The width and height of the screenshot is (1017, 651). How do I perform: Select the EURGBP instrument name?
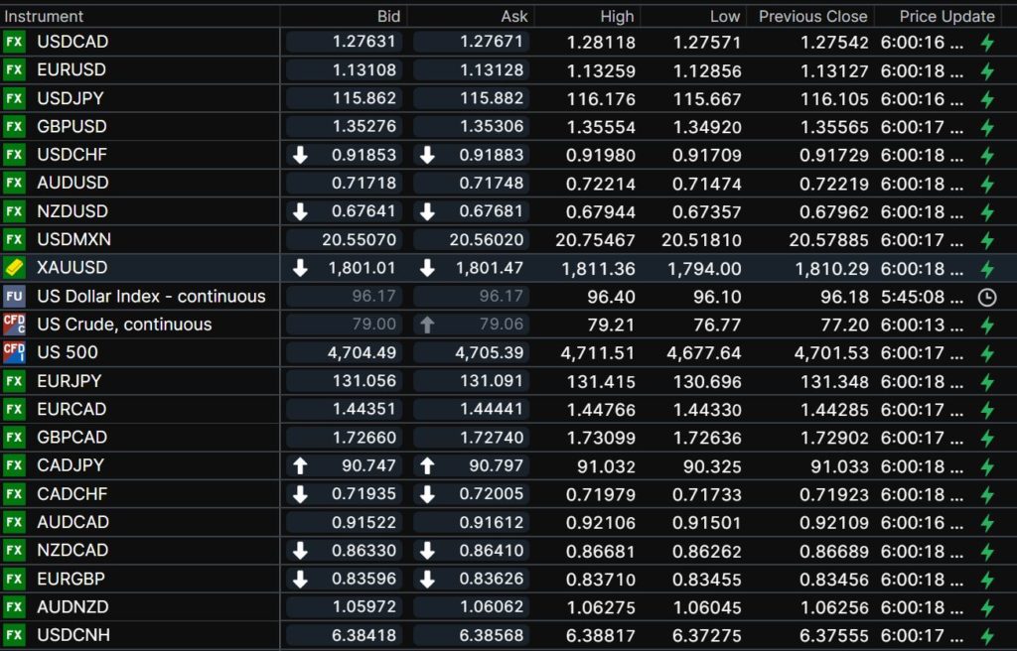72,579
